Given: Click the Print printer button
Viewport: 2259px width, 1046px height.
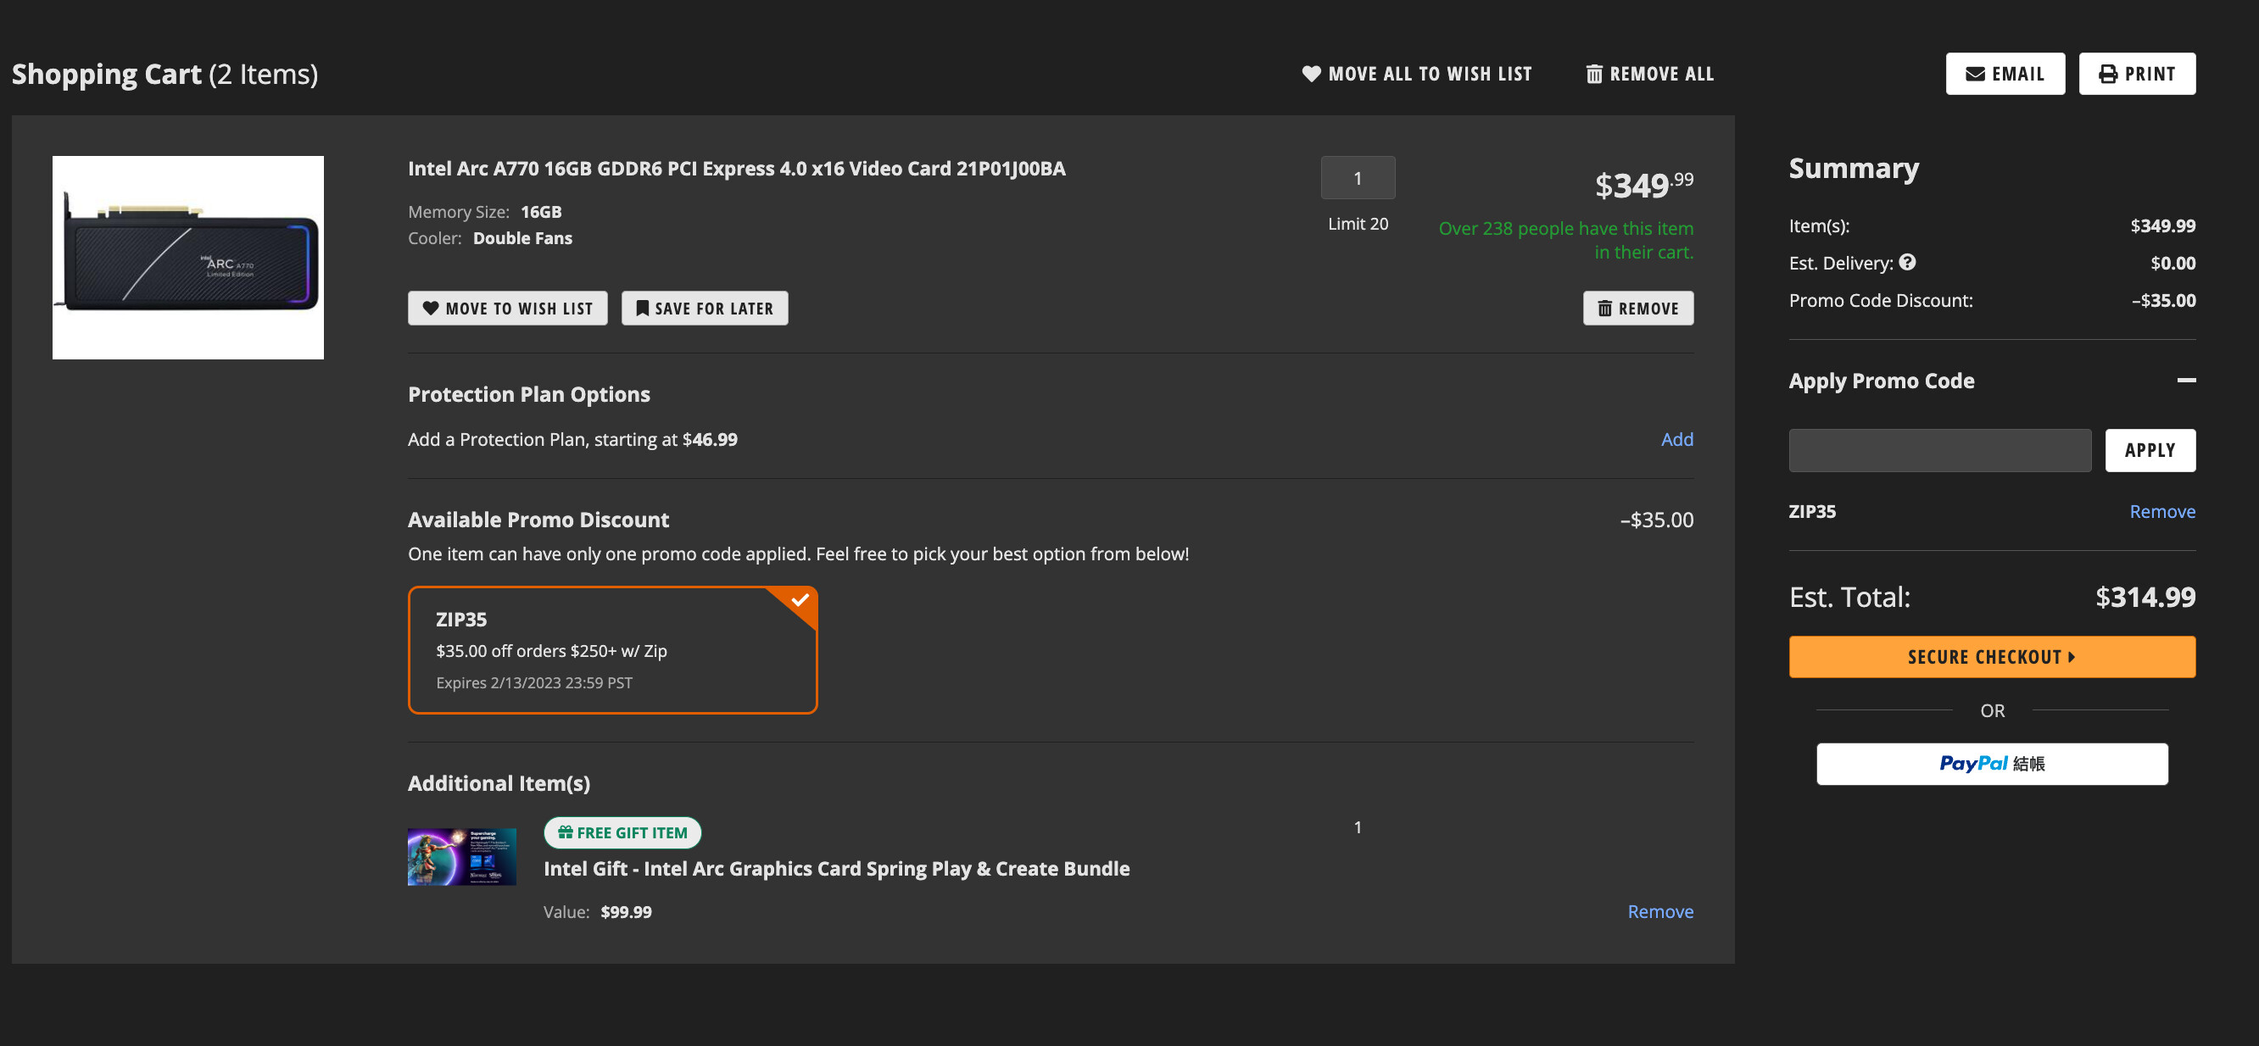Looking at the screenshot, I should [x=2136, y=74].
